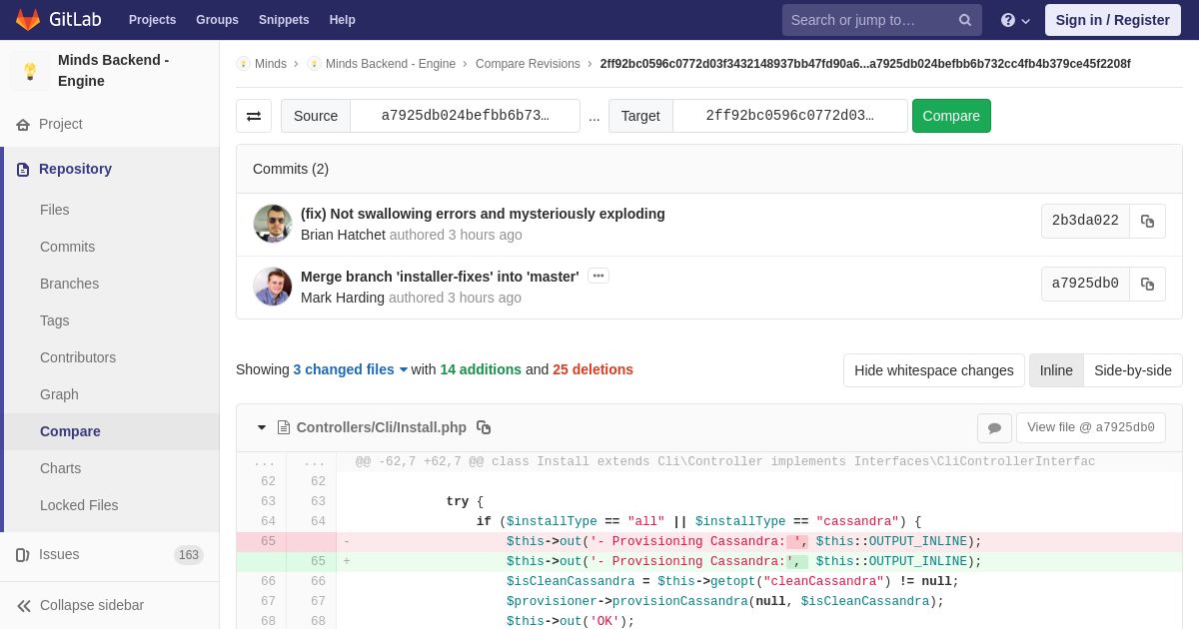Open the Help question-mark dropdown

1015,20
